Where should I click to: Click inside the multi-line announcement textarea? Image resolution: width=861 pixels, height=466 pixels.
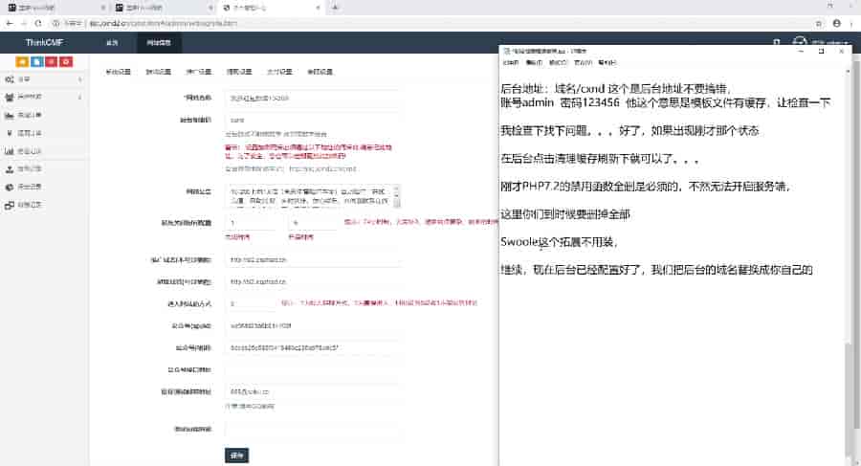coord(309,196)
